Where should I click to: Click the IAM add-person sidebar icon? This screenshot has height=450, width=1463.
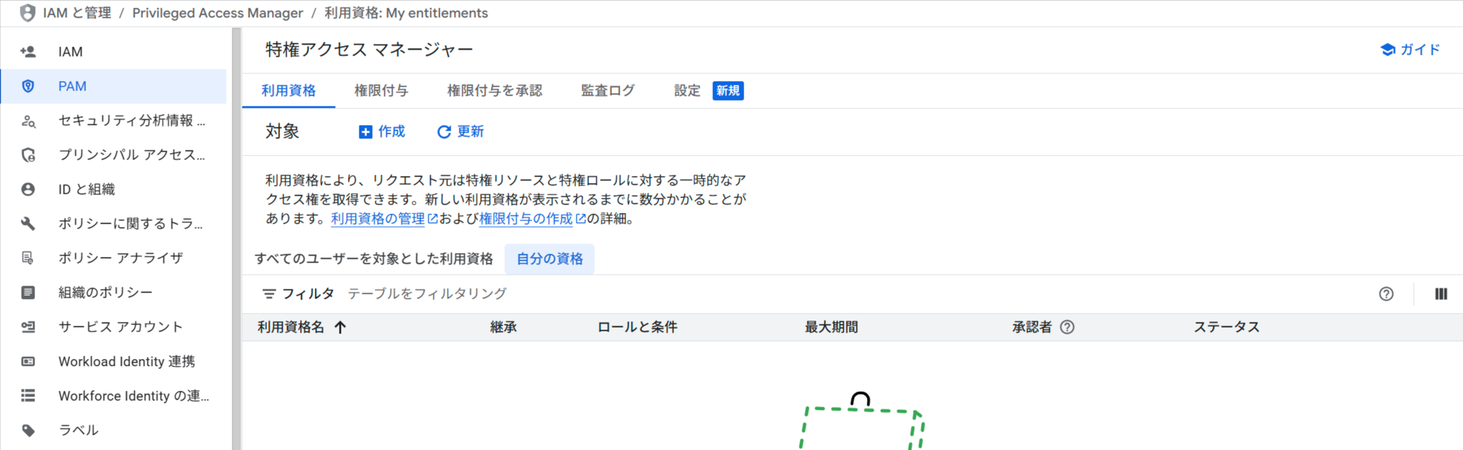click(x=28, y=52)
